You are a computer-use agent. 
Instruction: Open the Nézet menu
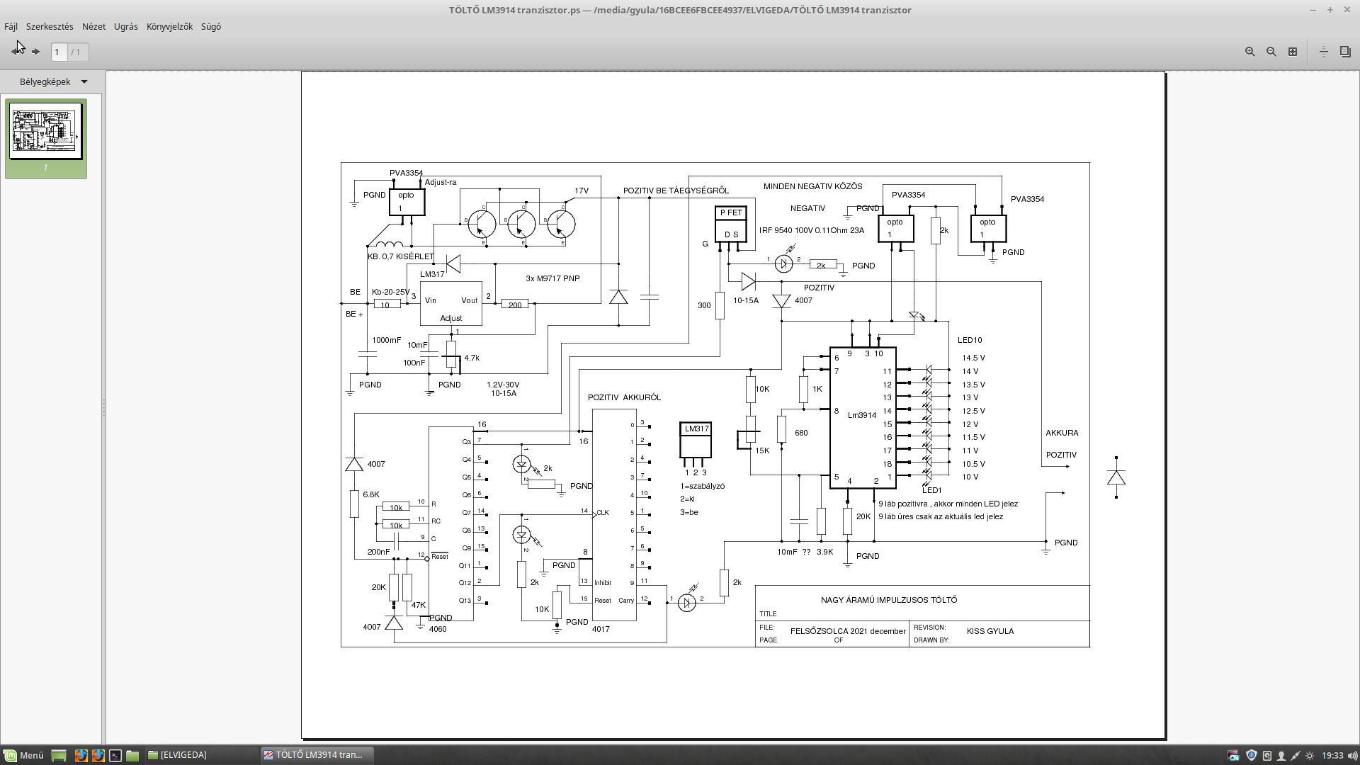pyautogui.click(x=93, y=26)
